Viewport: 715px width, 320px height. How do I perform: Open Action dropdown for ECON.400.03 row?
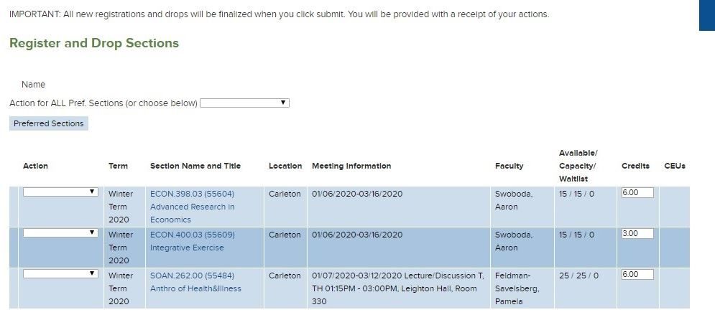point(60,233)
